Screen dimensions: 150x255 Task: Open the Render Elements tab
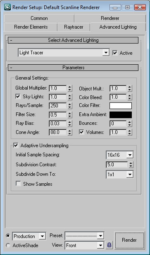(x=31, y=27)
